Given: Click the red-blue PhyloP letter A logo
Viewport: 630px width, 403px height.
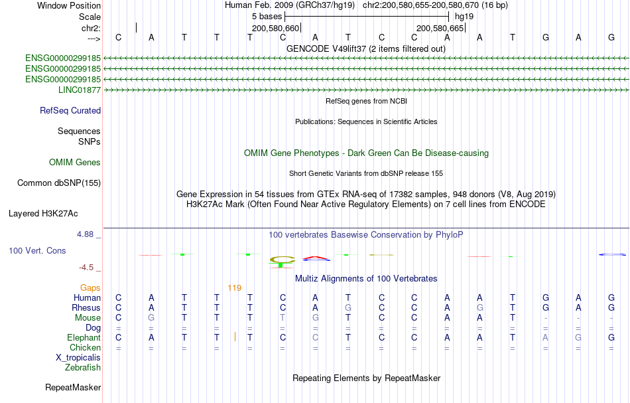Looking at the screenshot, I should (x=316, y=259).
